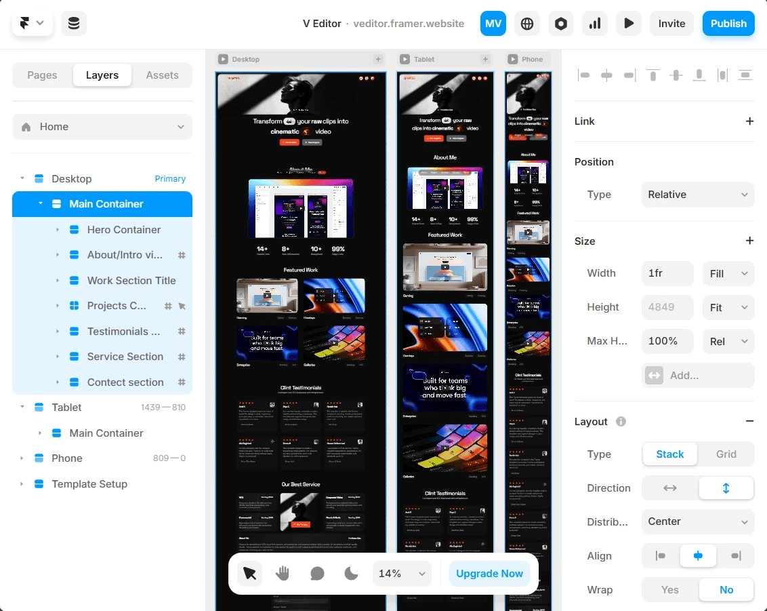
Task: Switch layout Direction to horizontal
Action: (669, 488)
